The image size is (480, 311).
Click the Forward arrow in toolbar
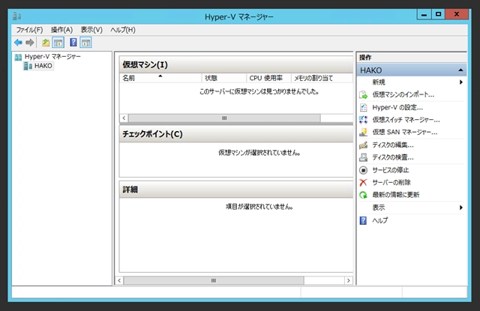click(x=30, y=43)
